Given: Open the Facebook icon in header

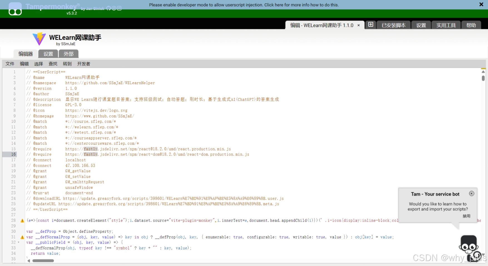Looking at the screenshot, I should pos(114,8).
